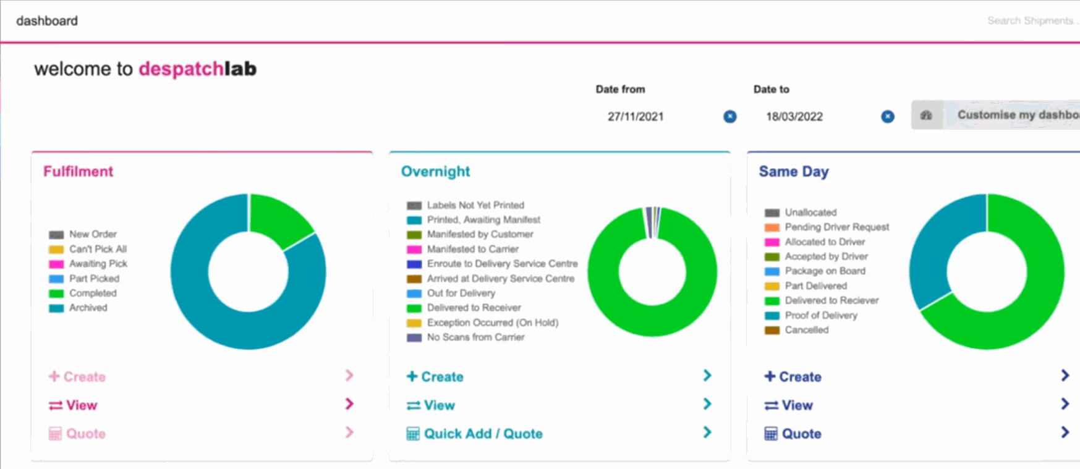1080x469 pixels.
Task: Click the Same Day View chevron arrow
Action: pyautogui.click(x=1065, y=404)
